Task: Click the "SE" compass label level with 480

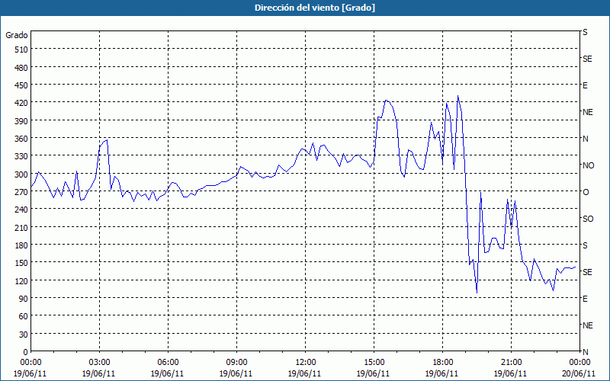Action: (x=587, y=59)
